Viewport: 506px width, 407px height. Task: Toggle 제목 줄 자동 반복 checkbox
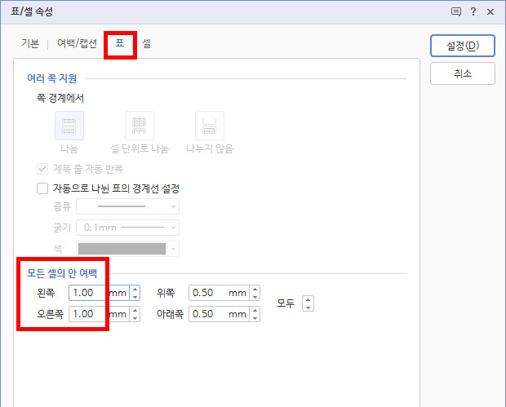tap(42, 169)
